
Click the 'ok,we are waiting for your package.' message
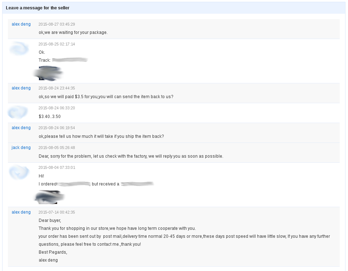[x=73, y=32]
